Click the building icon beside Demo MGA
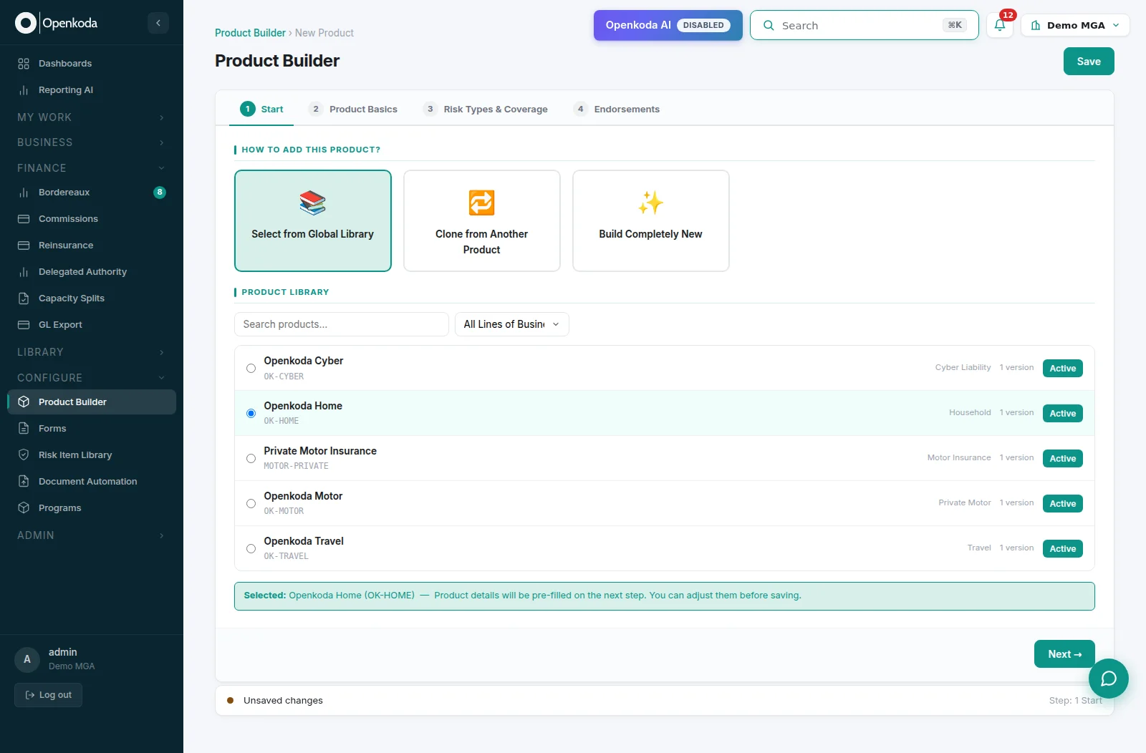Viewport: 1146px width, 753px height. pyautogui.click(x=1036, y=25)
